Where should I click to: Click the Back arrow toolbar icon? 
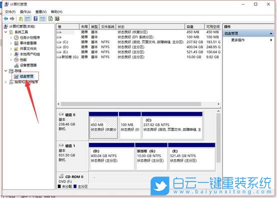(6, 18)
